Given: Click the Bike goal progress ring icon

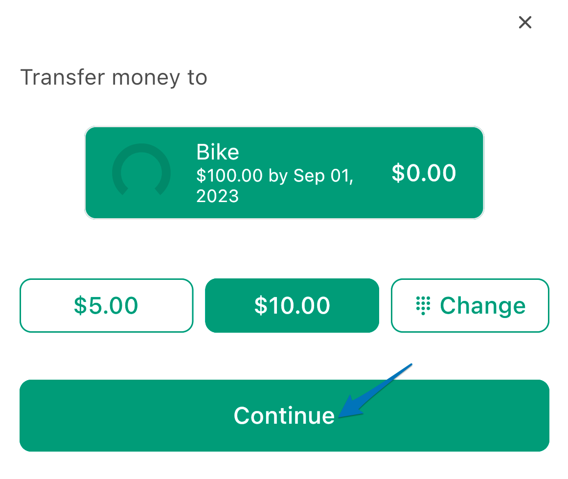Looking at the screenshot, I should click(141, 170).
